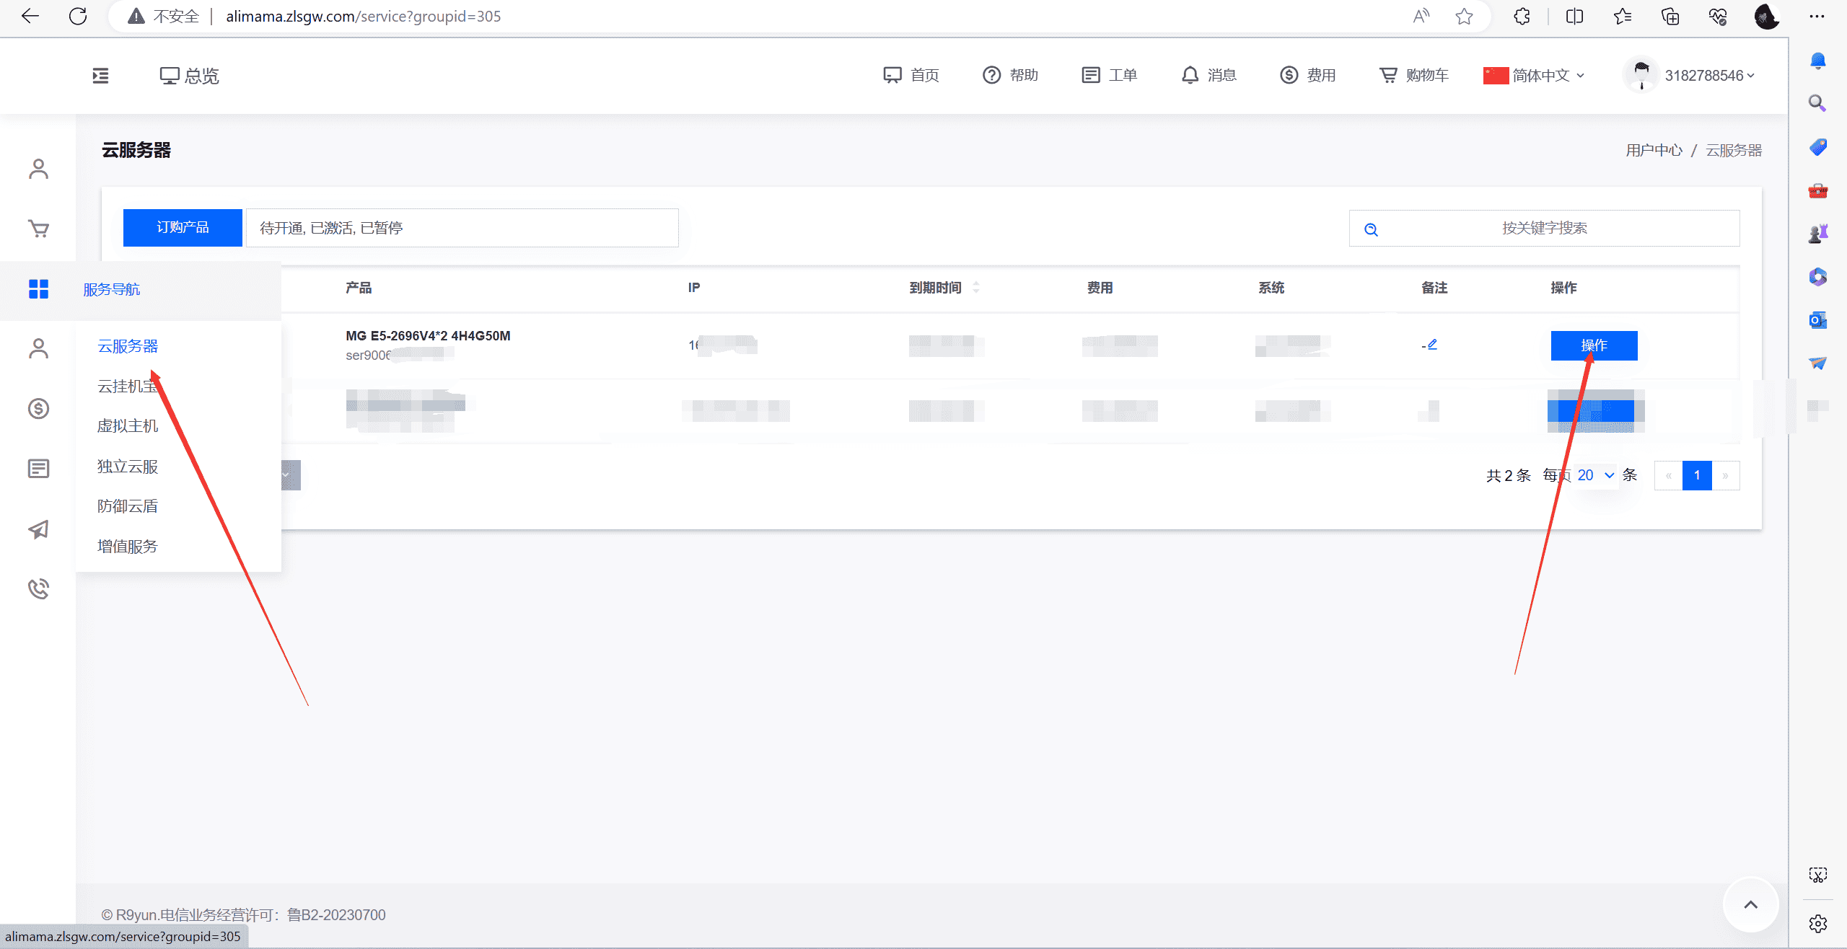Add this page to browser favorites star
This screenshot has width=1847, height=949.
(x=1464, y=16)
